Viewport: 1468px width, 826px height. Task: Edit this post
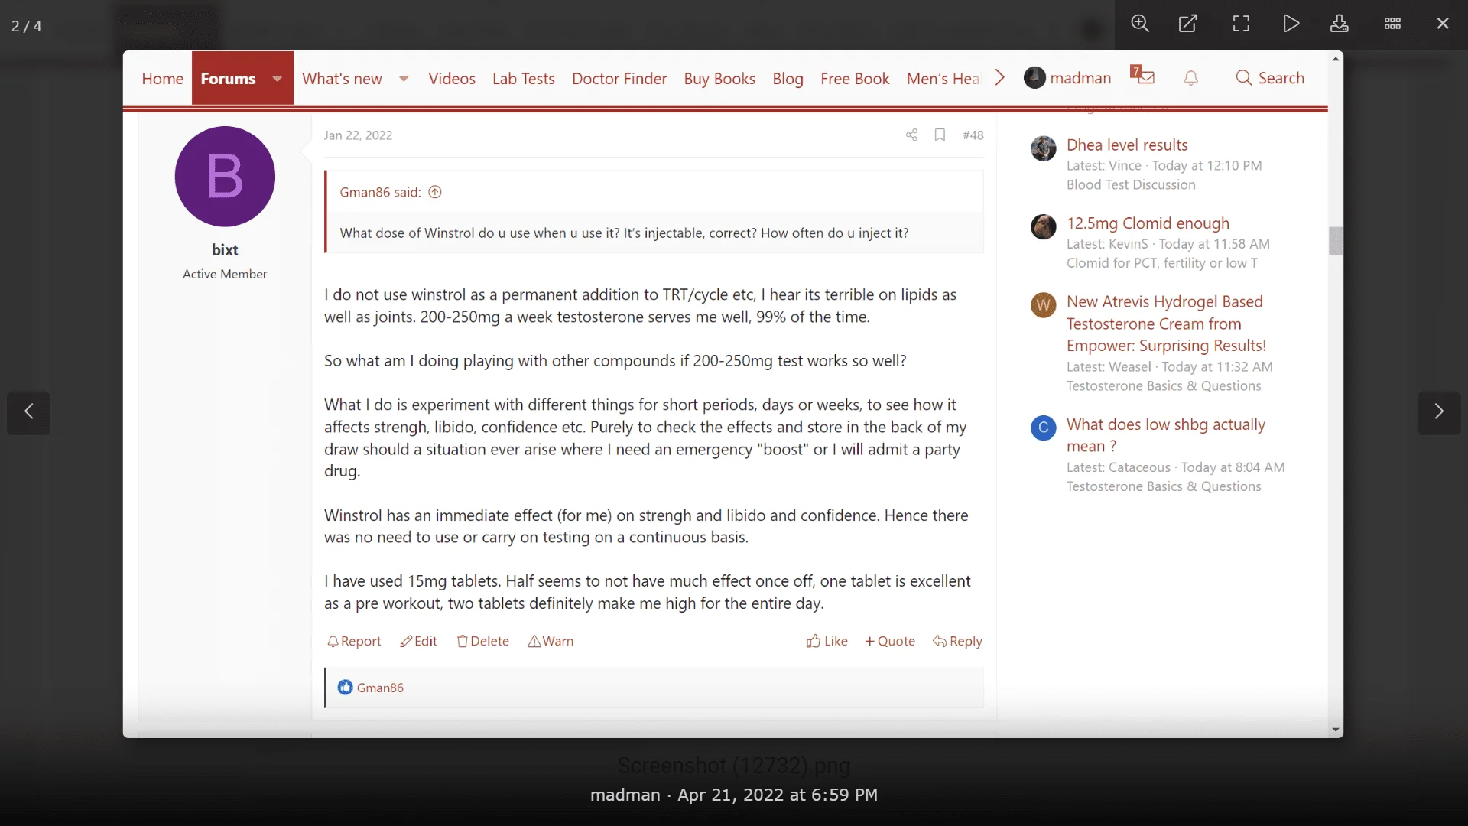418,641
